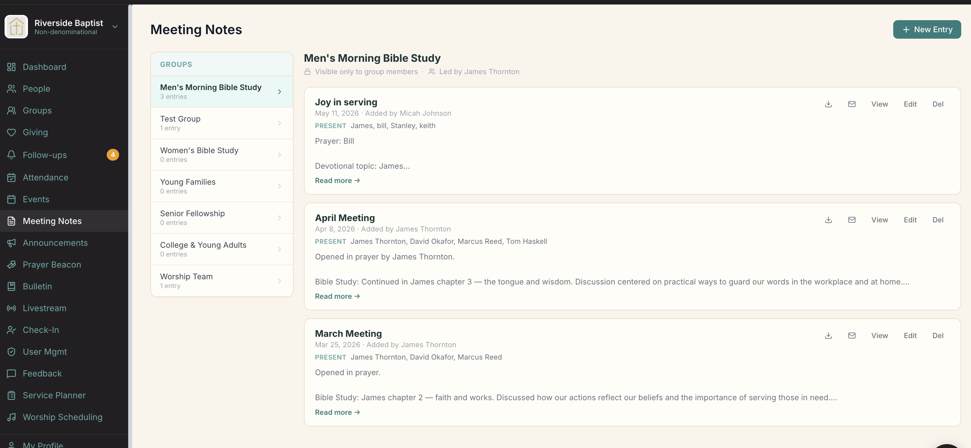The image size is (971, 448).
Task: Open the Feedback page
Action: click(64, 374)
